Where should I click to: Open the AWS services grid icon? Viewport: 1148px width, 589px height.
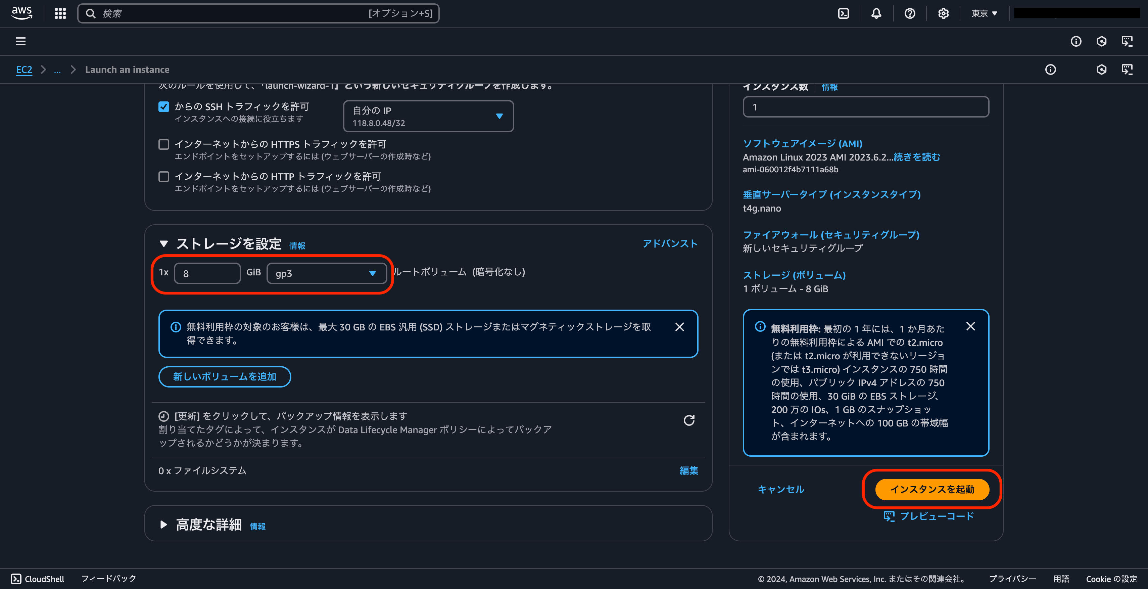(59, 13)
